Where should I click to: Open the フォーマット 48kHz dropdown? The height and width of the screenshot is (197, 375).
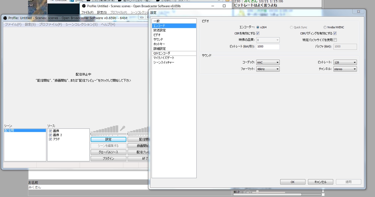268,69
